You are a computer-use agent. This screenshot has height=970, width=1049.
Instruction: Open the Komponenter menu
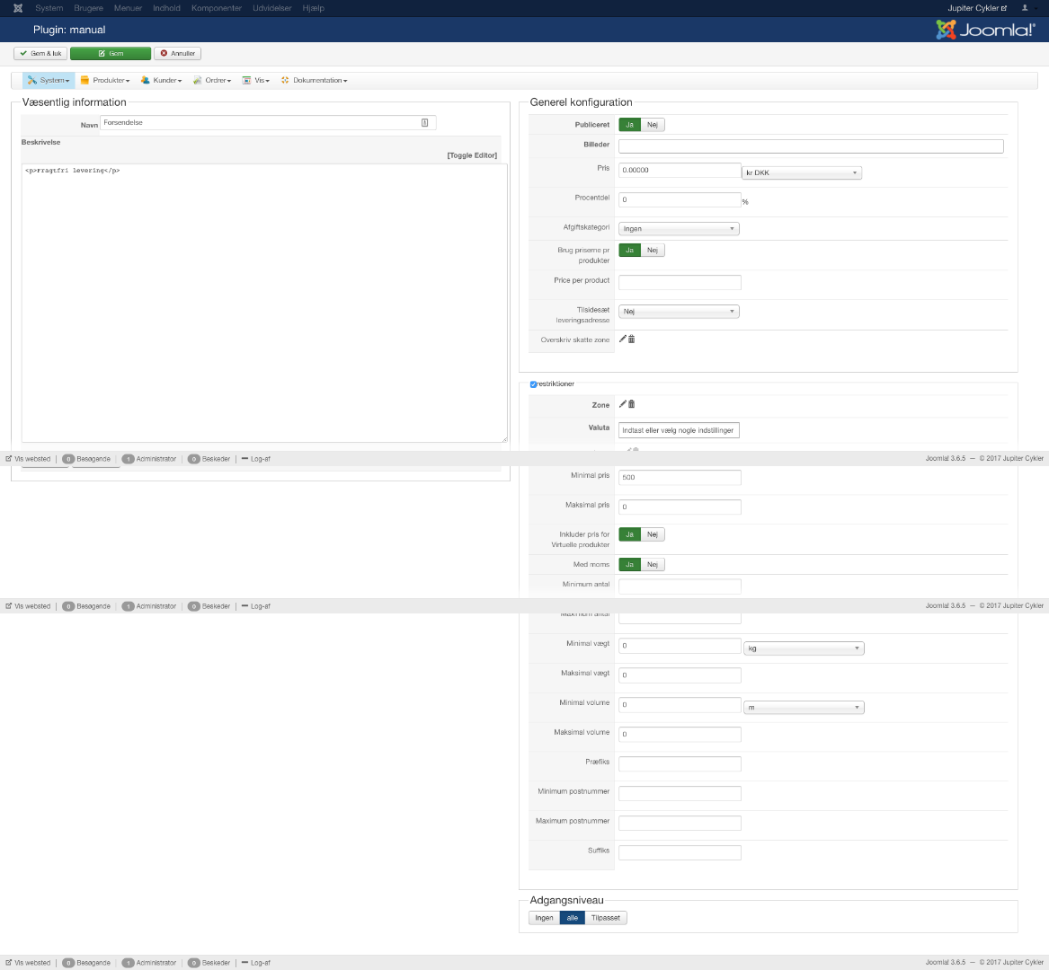[x=216, y=8]
